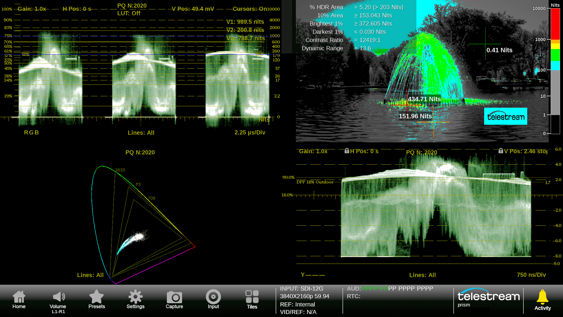Click the Gain: 1.0x label in RGB waveform
Screen dimensions: 563x317
32,9
